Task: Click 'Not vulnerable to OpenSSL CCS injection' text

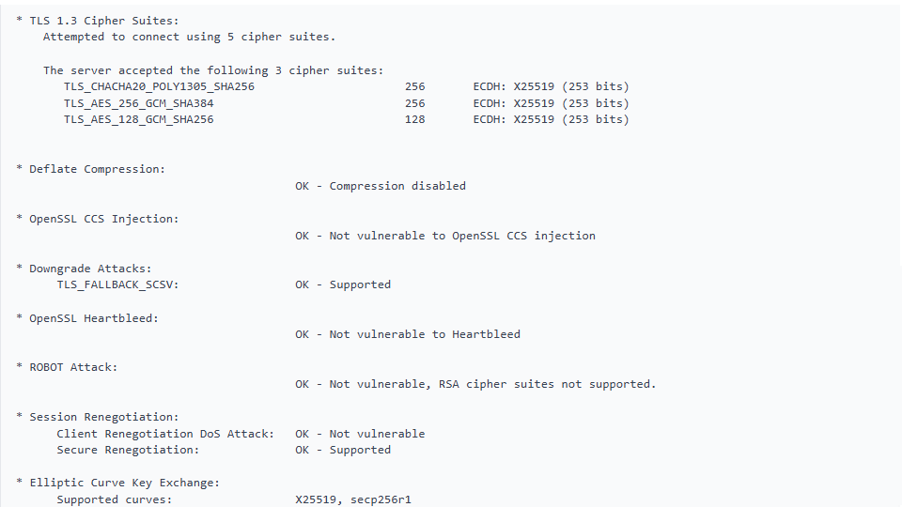Action: click(x=461, y=236)
